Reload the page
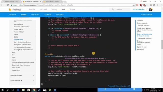The width and height of the screenshot is (163, 92). click(x=8, y=5)
